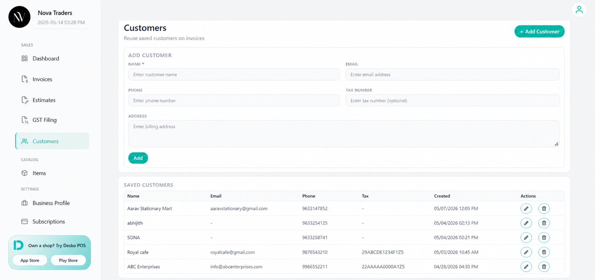This screenshot has height=280, width=595.
Task: Click info@abcenterprises.com email cell
Action: (236, 267)
